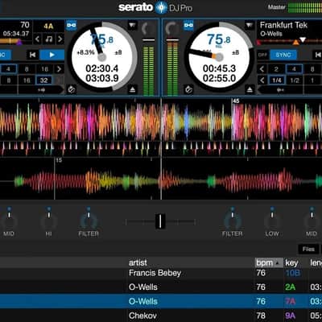Eject track from left deck
The width and height of the screenshot is (322, 322).
point(132,89)
